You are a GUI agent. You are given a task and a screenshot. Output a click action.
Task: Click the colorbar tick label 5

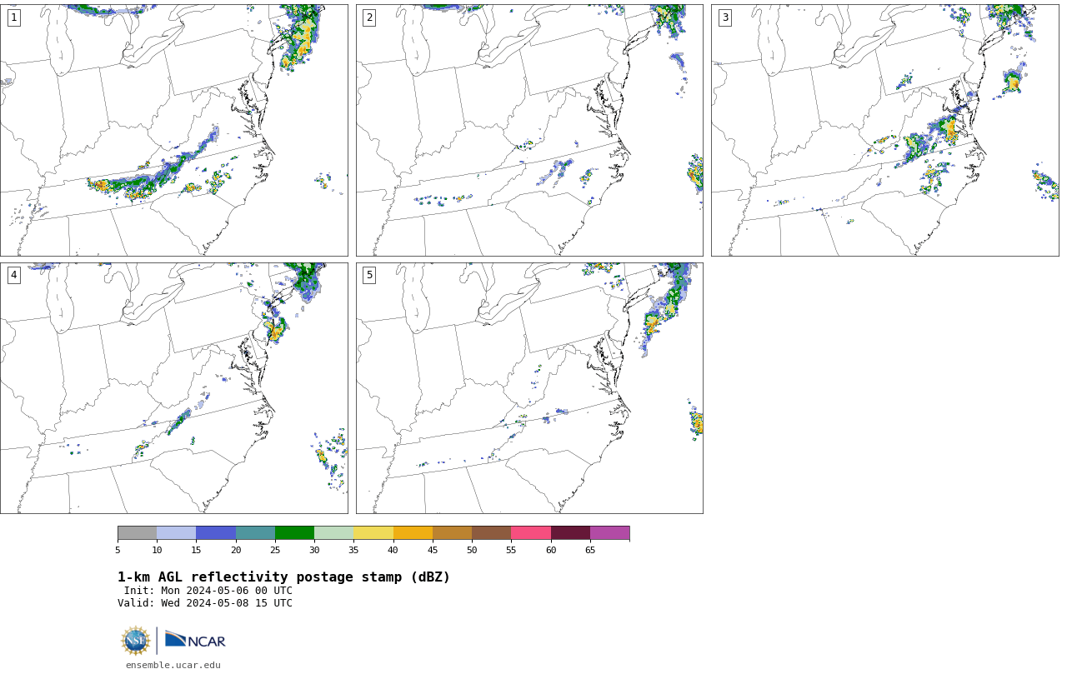pyautogui.click(x=118, y=550)
